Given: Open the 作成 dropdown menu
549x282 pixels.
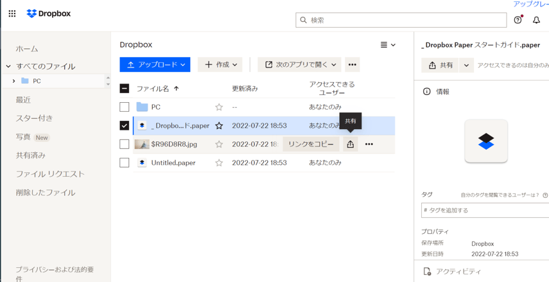Looking at the screenshot, I should [221, 64].
